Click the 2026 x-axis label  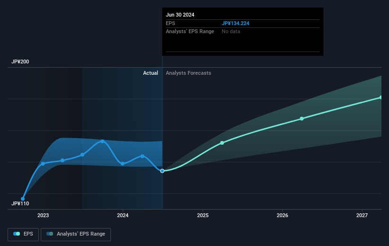point(282,215)
